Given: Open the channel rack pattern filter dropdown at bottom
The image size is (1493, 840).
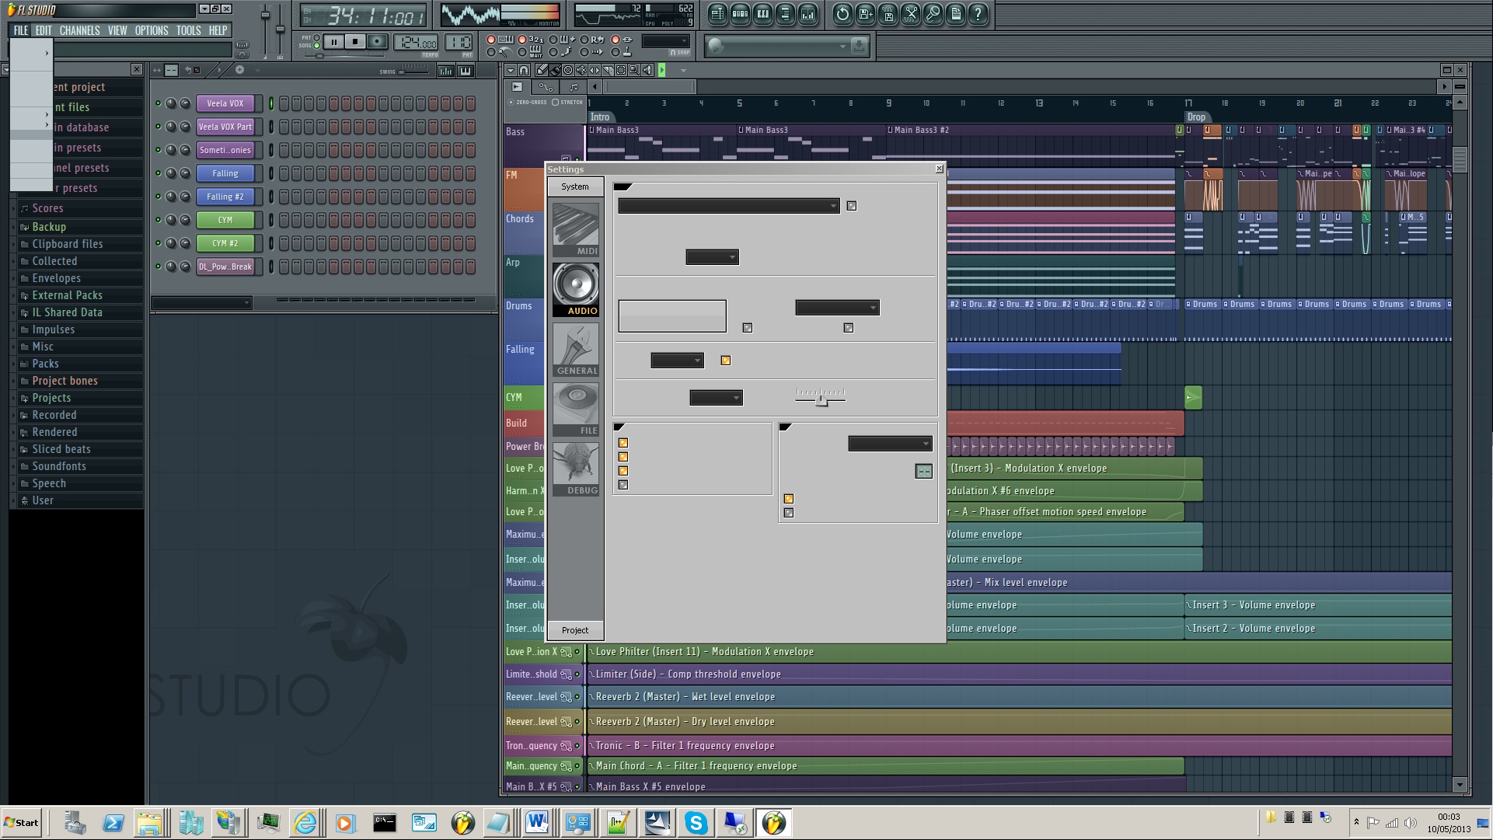Looking at the screenshot, I should [201, 302].
